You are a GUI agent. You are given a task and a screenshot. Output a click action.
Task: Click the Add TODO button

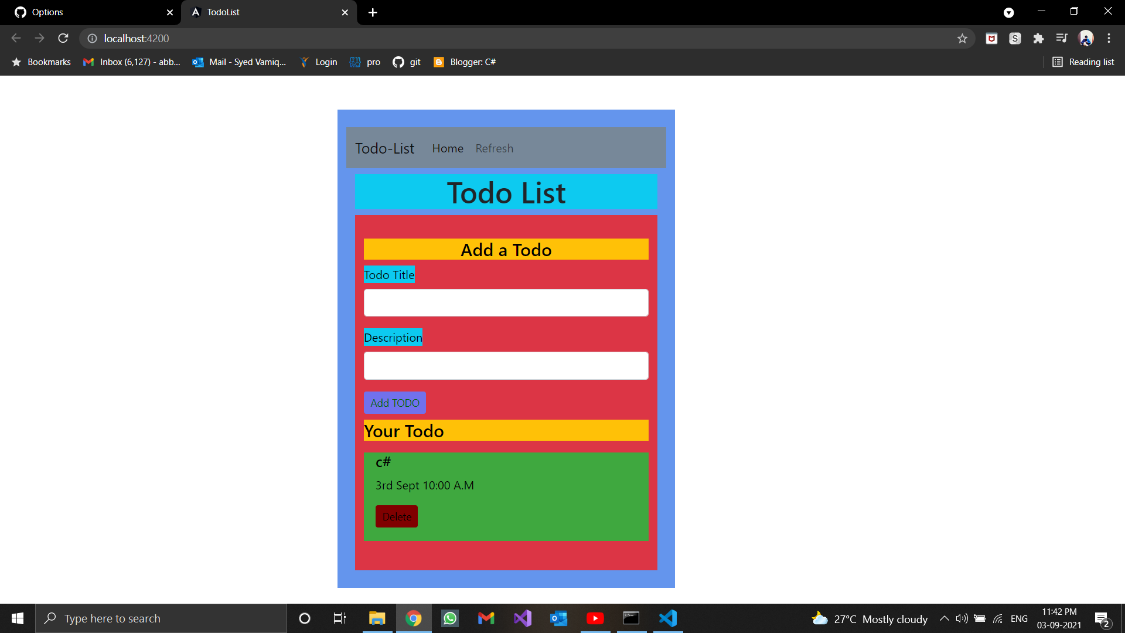pos(395,403)
